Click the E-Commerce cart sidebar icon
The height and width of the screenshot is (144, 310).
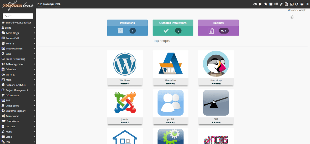pos(3,95)
